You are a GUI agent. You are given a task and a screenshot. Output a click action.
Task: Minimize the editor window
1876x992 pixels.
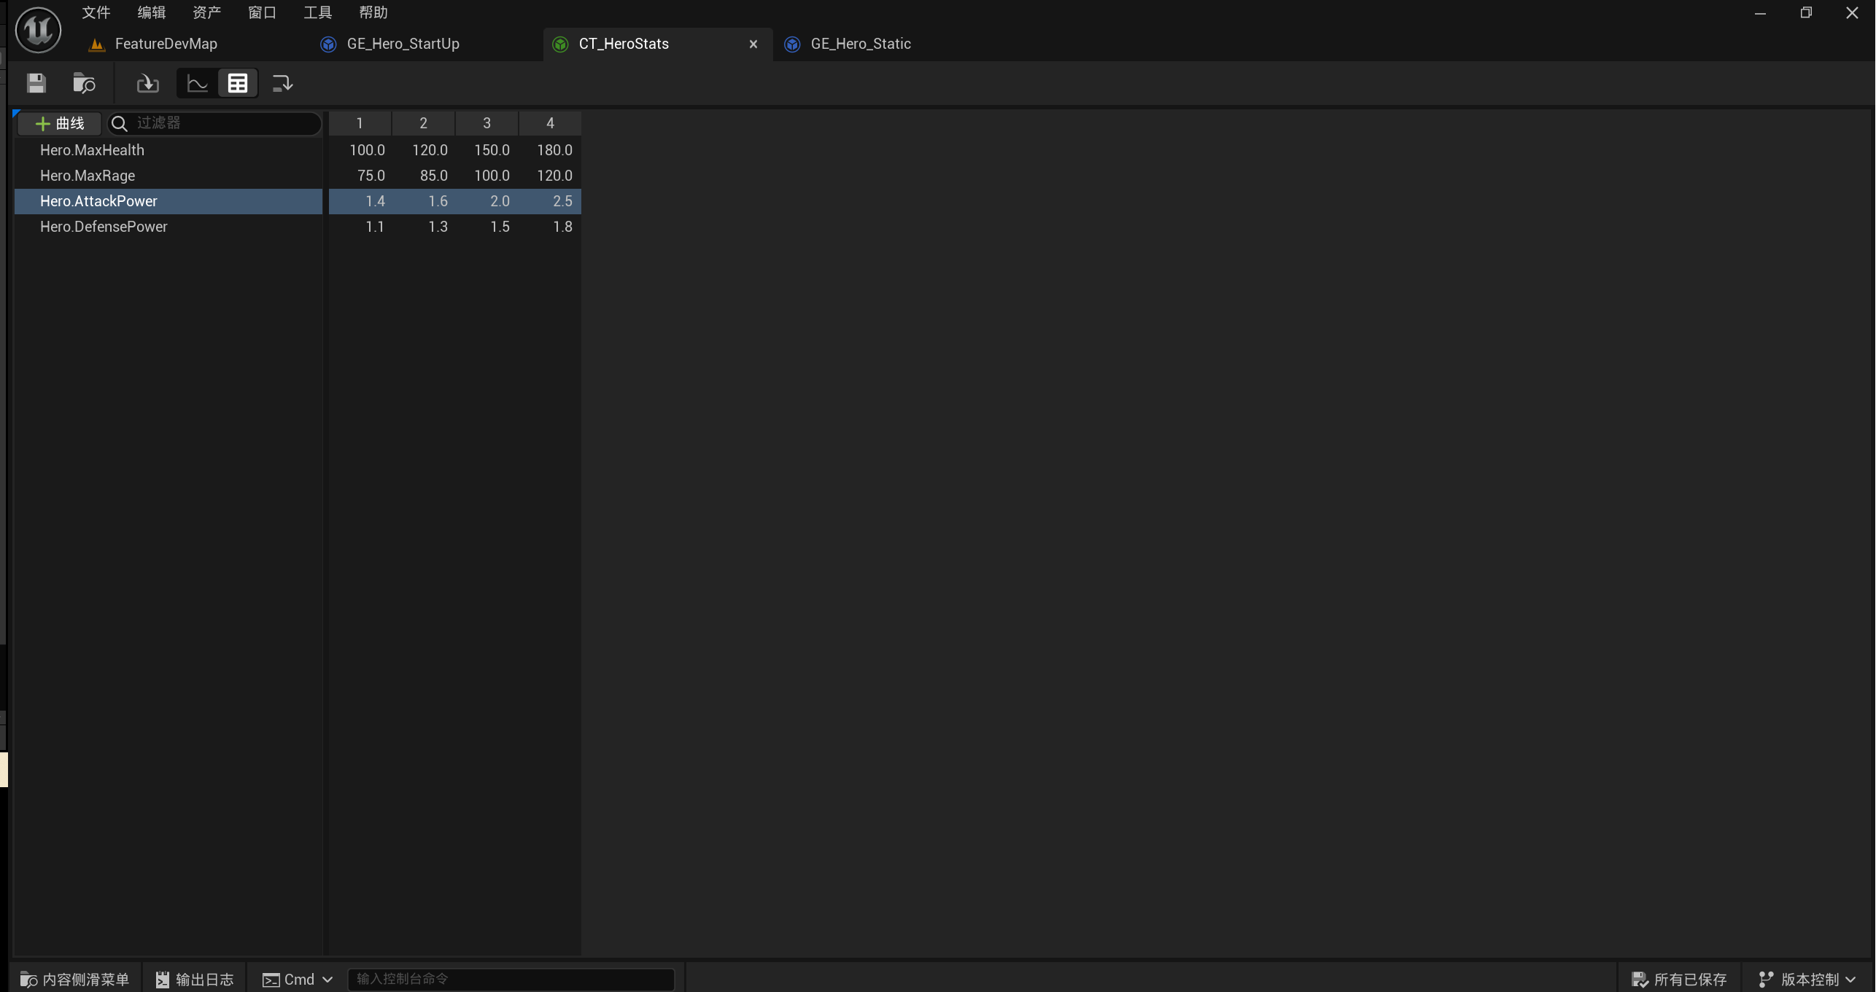coord(1760,13)
